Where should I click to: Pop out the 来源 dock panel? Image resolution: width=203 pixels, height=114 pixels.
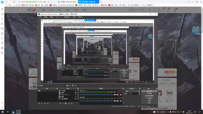tap(78, 88)
